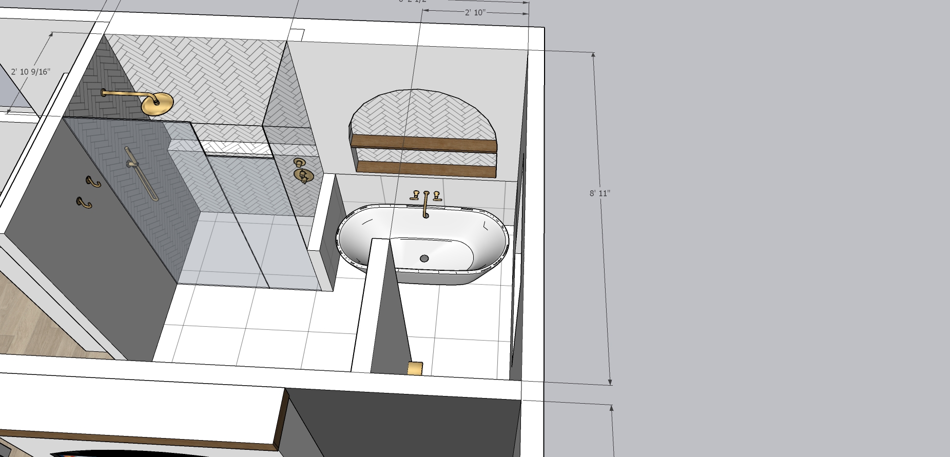This screenshot has width=950, height=457.
Task: Click the shower arm wall flange
Action: [x=104, y=92]
